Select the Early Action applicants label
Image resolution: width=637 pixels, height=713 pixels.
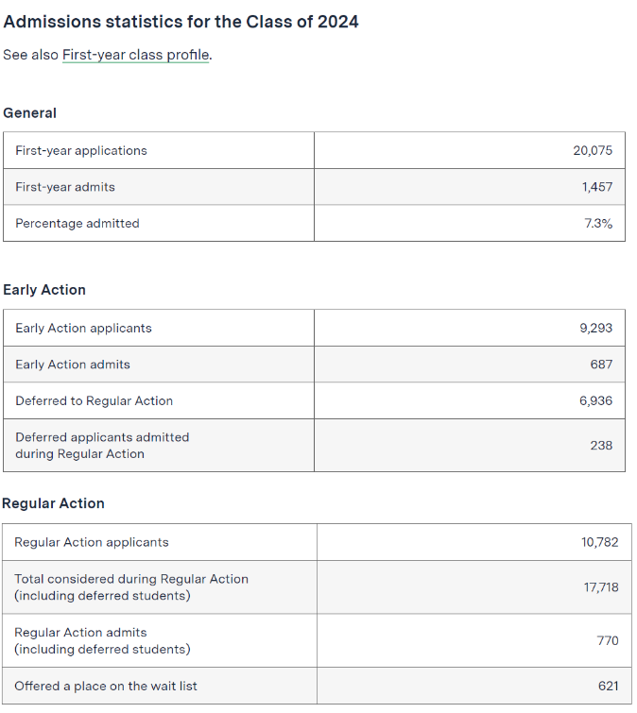[x=83, y=328]
